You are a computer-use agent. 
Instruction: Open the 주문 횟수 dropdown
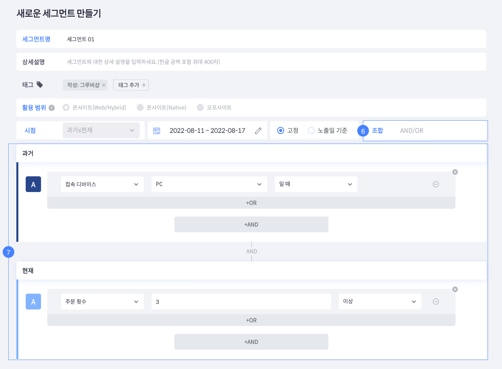102,302
